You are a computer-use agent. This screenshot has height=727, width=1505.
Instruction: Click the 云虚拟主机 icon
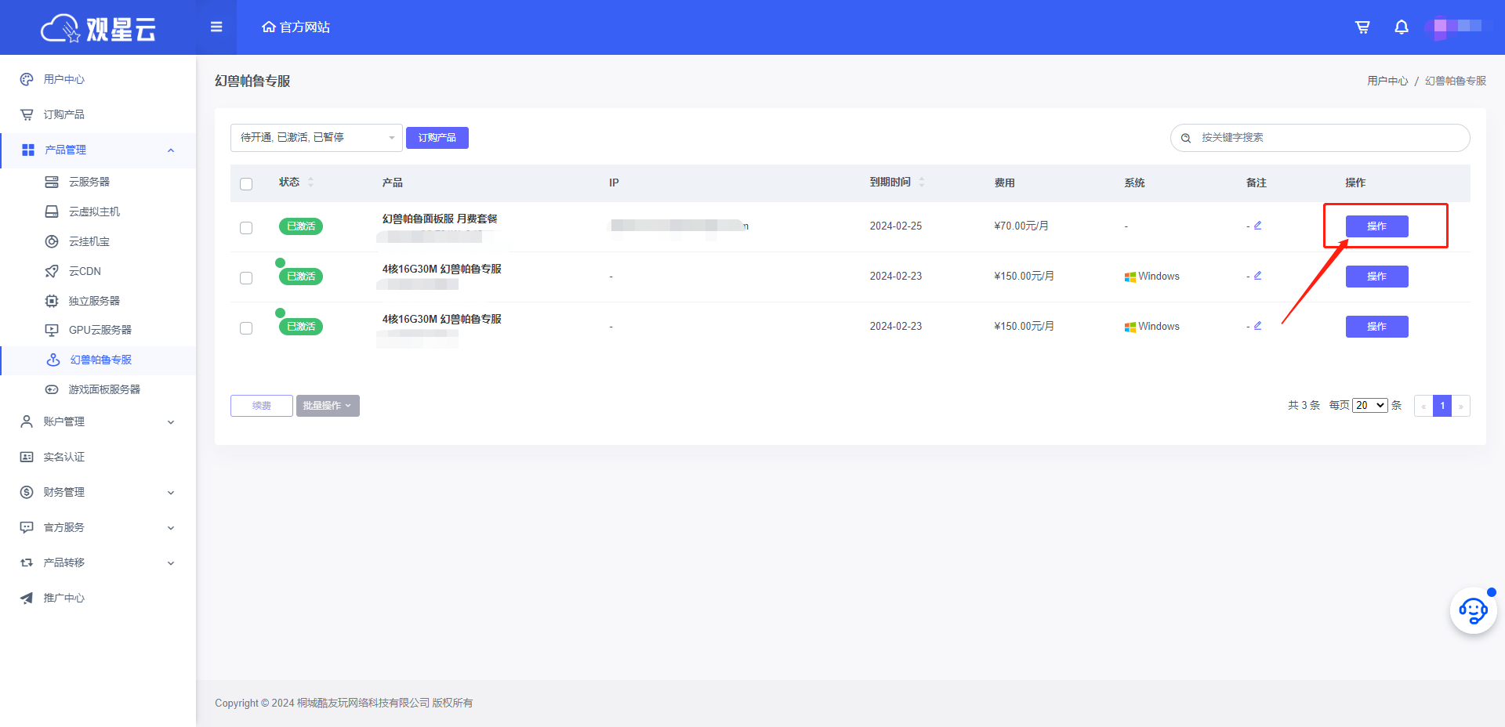click(x=52, y=212)
